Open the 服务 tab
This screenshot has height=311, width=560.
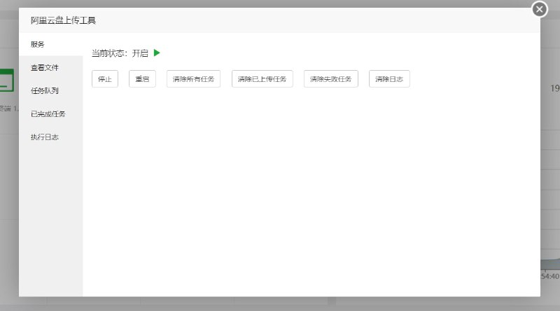tap(51, 44)
